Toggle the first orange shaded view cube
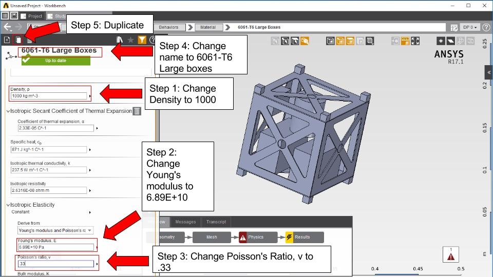 340,41
